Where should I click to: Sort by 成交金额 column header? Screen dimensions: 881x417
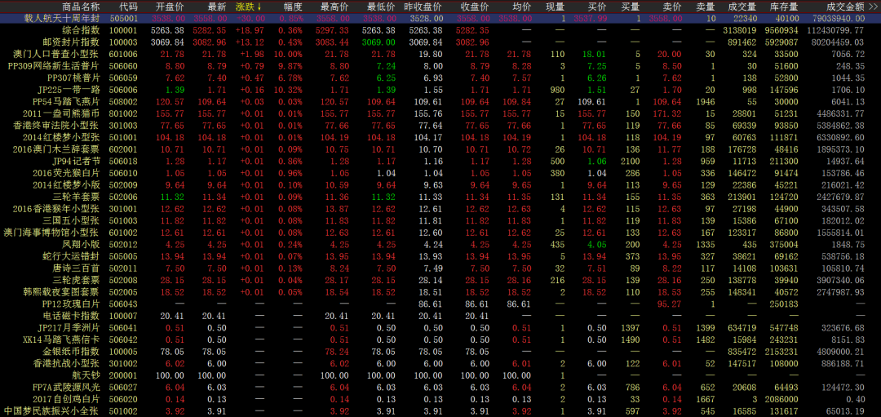click(x=846, y=7)
